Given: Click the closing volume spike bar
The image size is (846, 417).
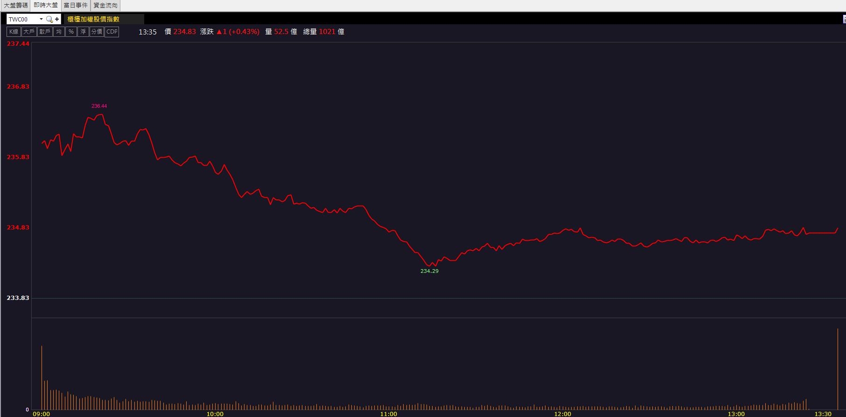Looking at the screenshot, I should pyautogui.click(x=838, y=369).
